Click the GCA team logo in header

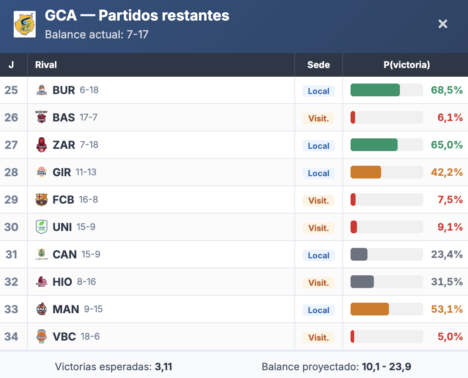(x=25, y=25)
